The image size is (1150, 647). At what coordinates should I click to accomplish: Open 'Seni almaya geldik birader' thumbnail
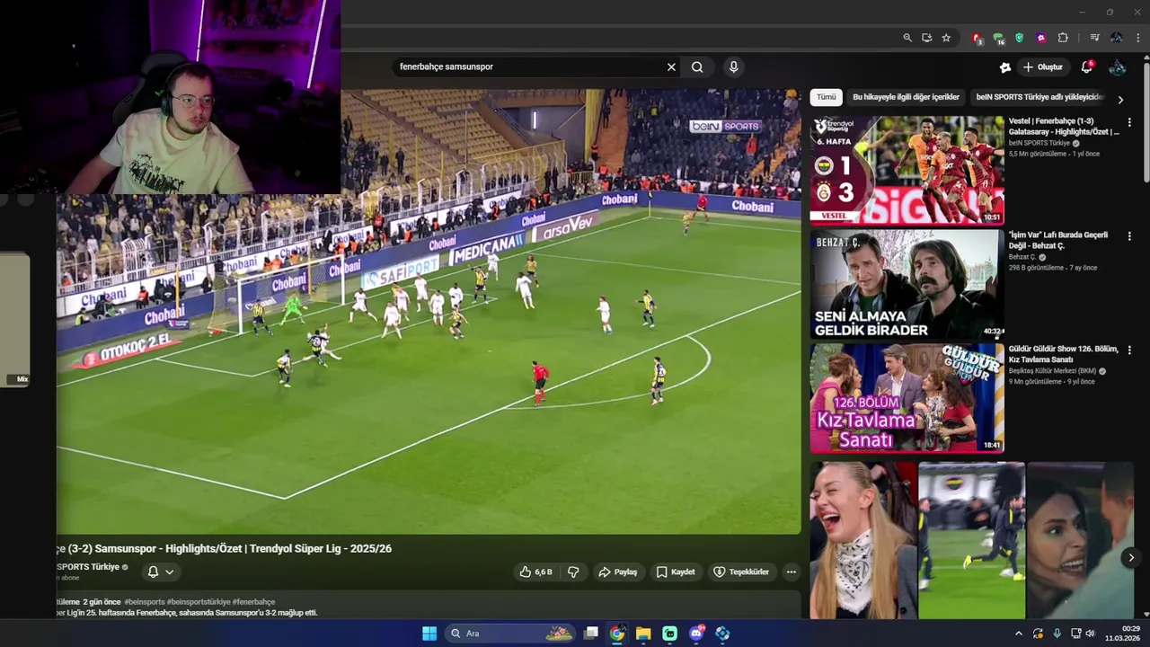[907, 284]
